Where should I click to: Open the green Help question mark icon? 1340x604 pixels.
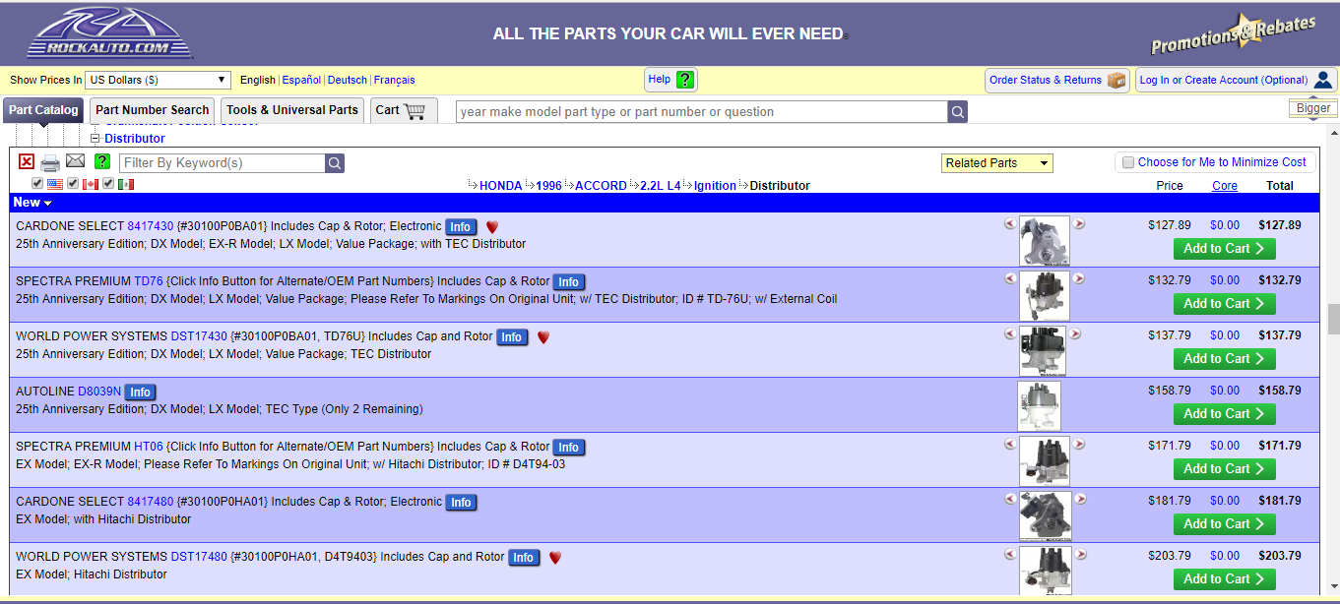pos(685,80)
